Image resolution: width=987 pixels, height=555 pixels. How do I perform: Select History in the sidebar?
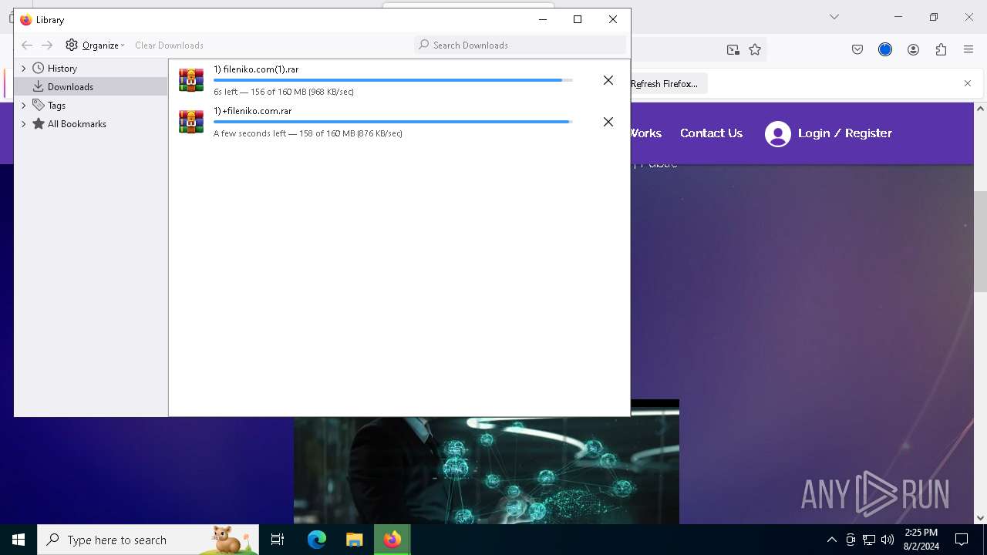tap(62, 69)
